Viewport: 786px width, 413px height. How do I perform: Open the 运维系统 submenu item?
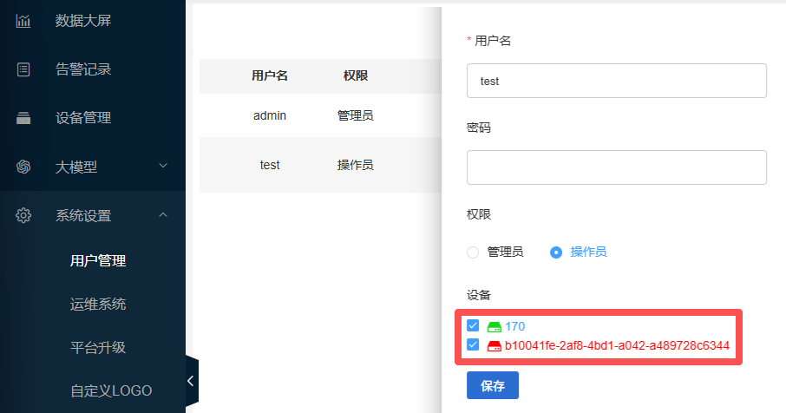pos(98,304)
